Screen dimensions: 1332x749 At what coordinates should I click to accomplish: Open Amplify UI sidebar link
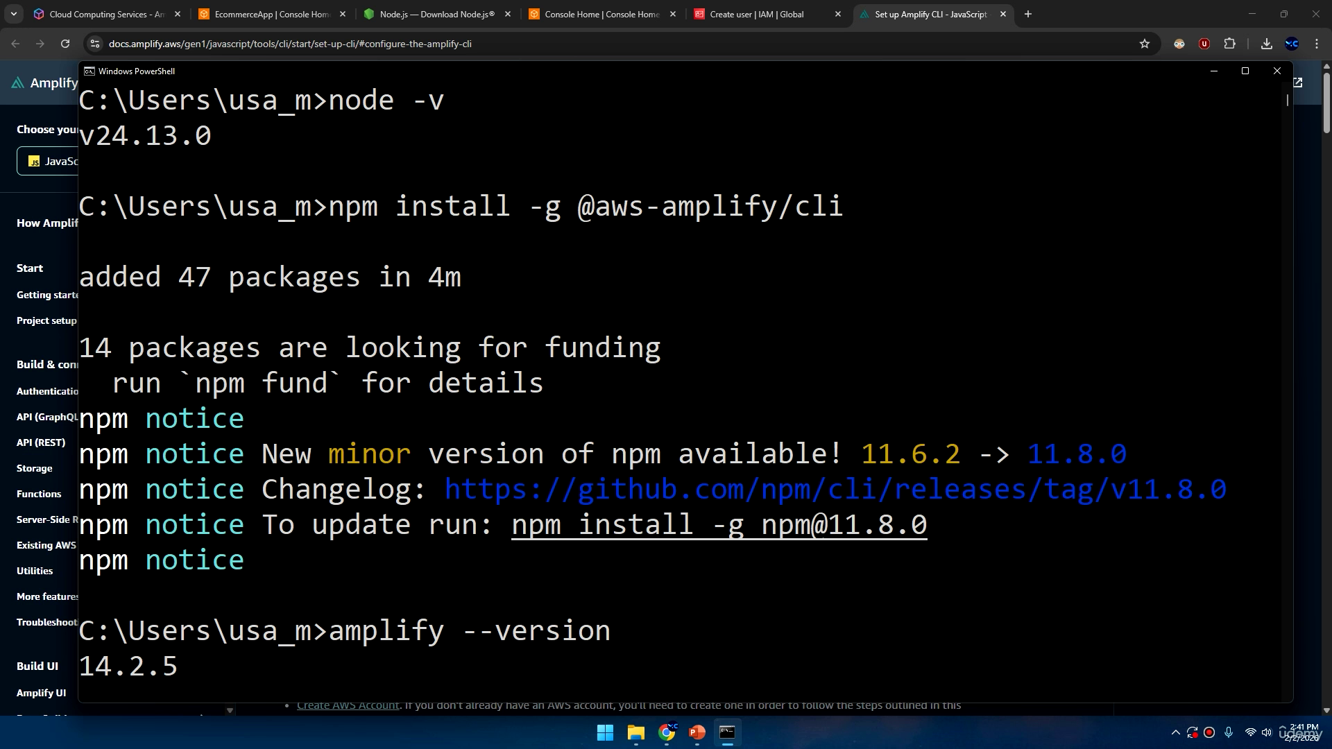click(x=42, y=693)
